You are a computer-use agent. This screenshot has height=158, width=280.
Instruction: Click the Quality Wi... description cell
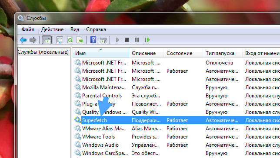click(x=146, y=112)
